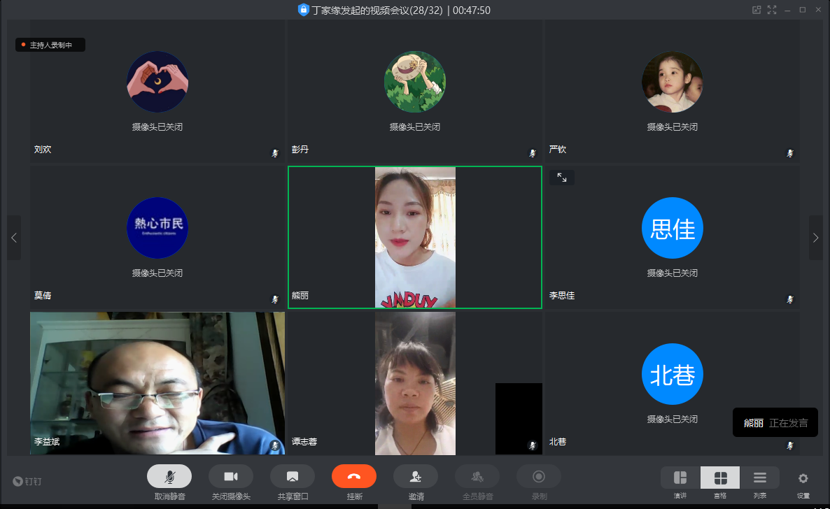The image size is (830, 509).
Task: Select 熊丽's video tile
Action: [x=415, y=237]
